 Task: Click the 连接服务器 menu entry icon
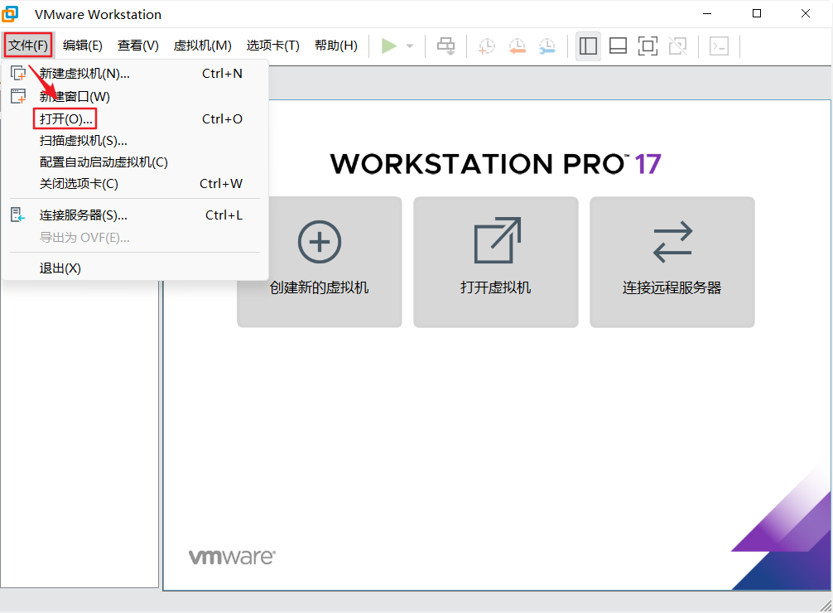(x=18, y=215)
